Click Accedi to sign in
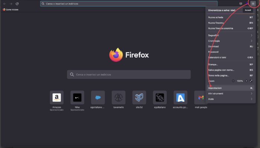 click(248, 10)
